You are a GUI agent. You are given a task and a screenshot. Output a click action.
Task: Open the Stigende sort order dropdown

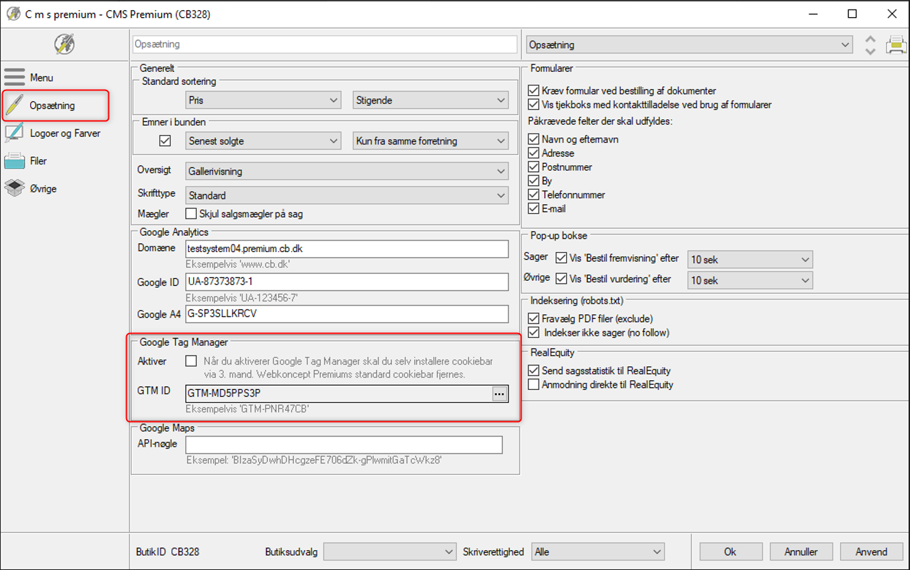point(430,100)
